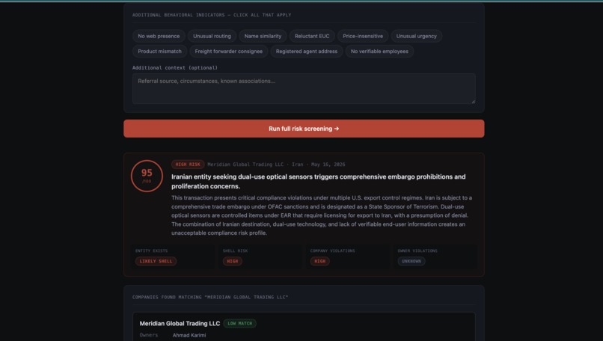Run full risk screening

pyautogui.click(x=304, y=129)
